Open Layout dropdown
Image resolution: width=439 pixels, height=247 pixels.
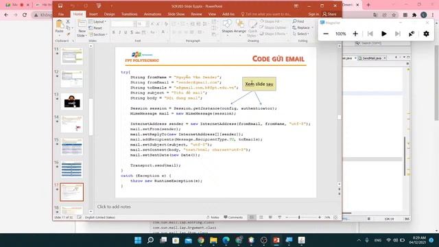tap(97, 21)
